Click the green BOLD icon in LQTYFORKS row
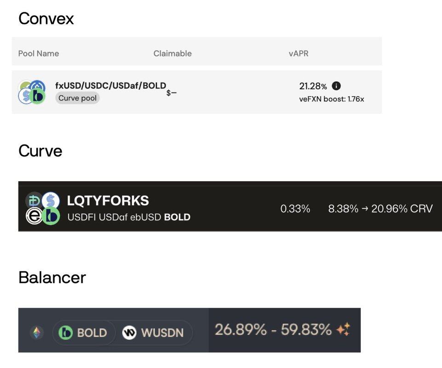 pyautogui.click(x=51, y=216)
